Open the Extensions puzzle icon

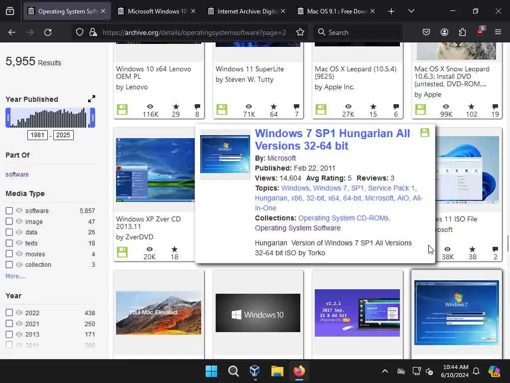click(462, 32)
